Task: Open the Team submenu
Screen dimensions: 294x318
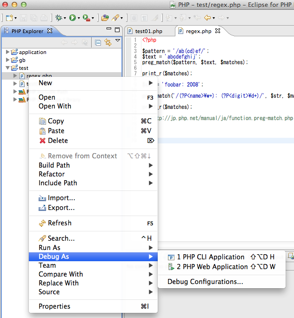Action: point(93,265)
